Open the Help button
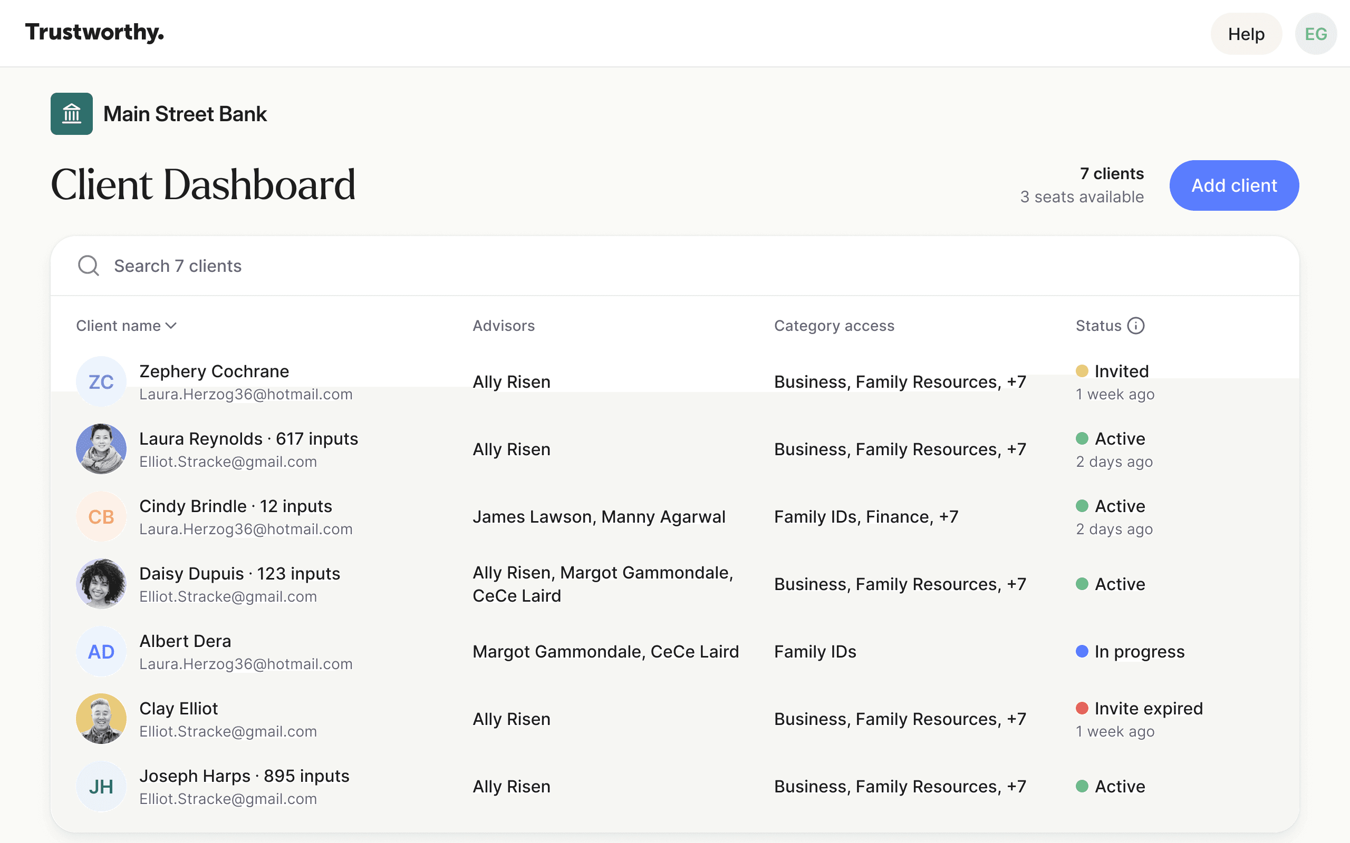The image size is (1350, 843). click(1246, 34)
